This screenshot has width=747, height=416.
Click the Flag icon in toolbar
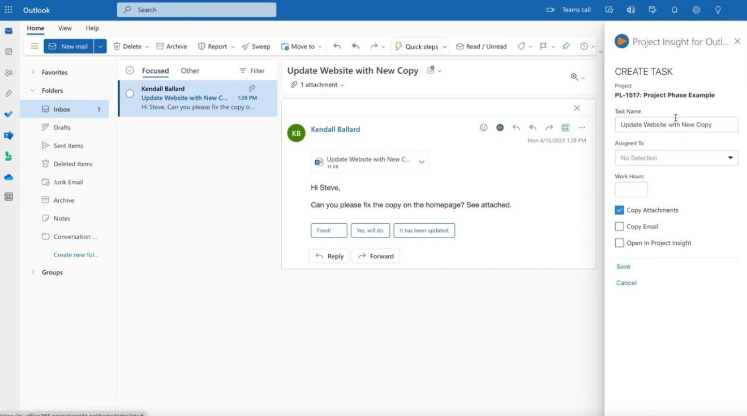tap(543, 46)
